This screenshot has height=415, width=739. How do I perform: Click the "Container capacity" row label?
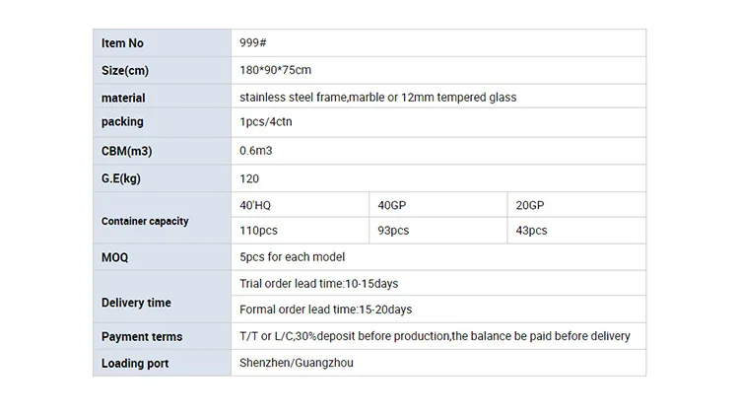click(145, 222)
